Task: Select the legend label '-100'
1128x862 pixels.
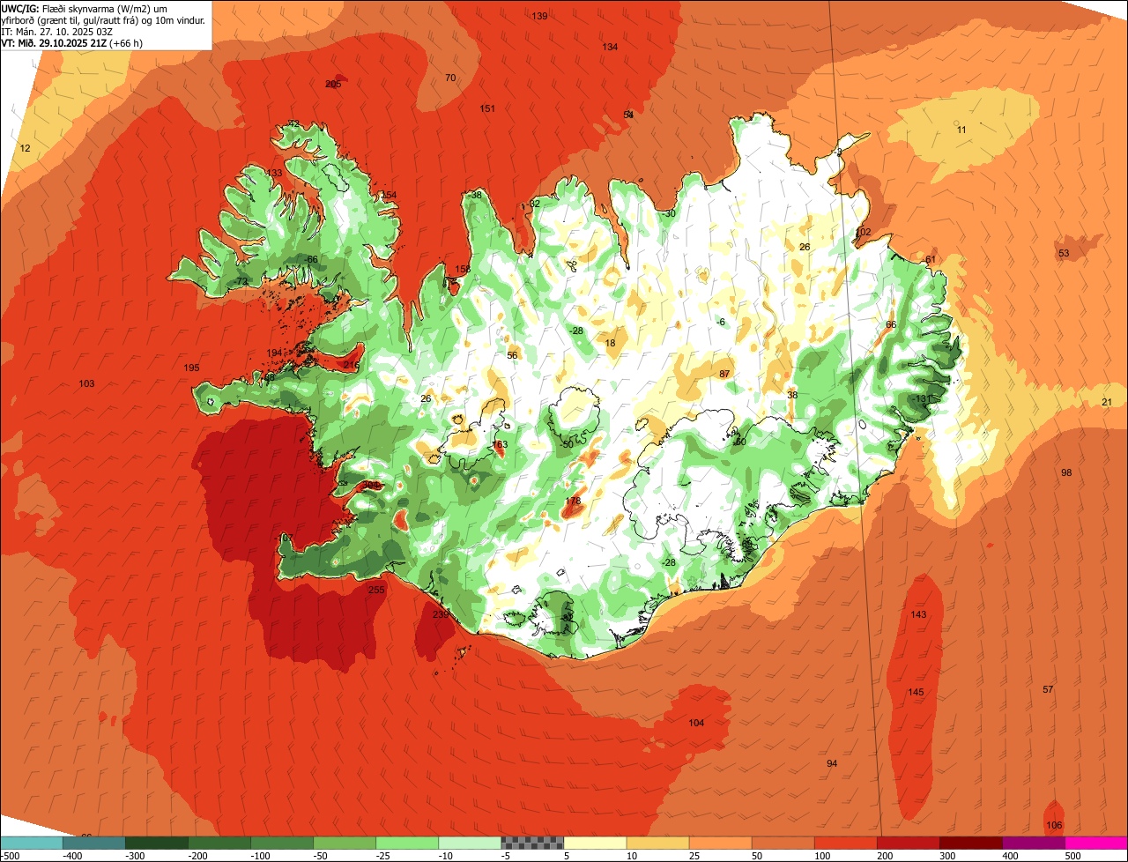Action: [x=262, y=855]
